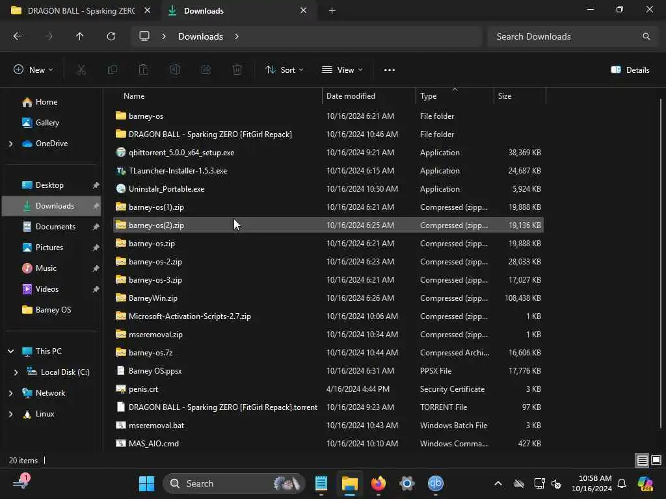Expand the Network tree node
Image resolution: width=666 pixels, height=499 pixels.
(x=10, y=393)
